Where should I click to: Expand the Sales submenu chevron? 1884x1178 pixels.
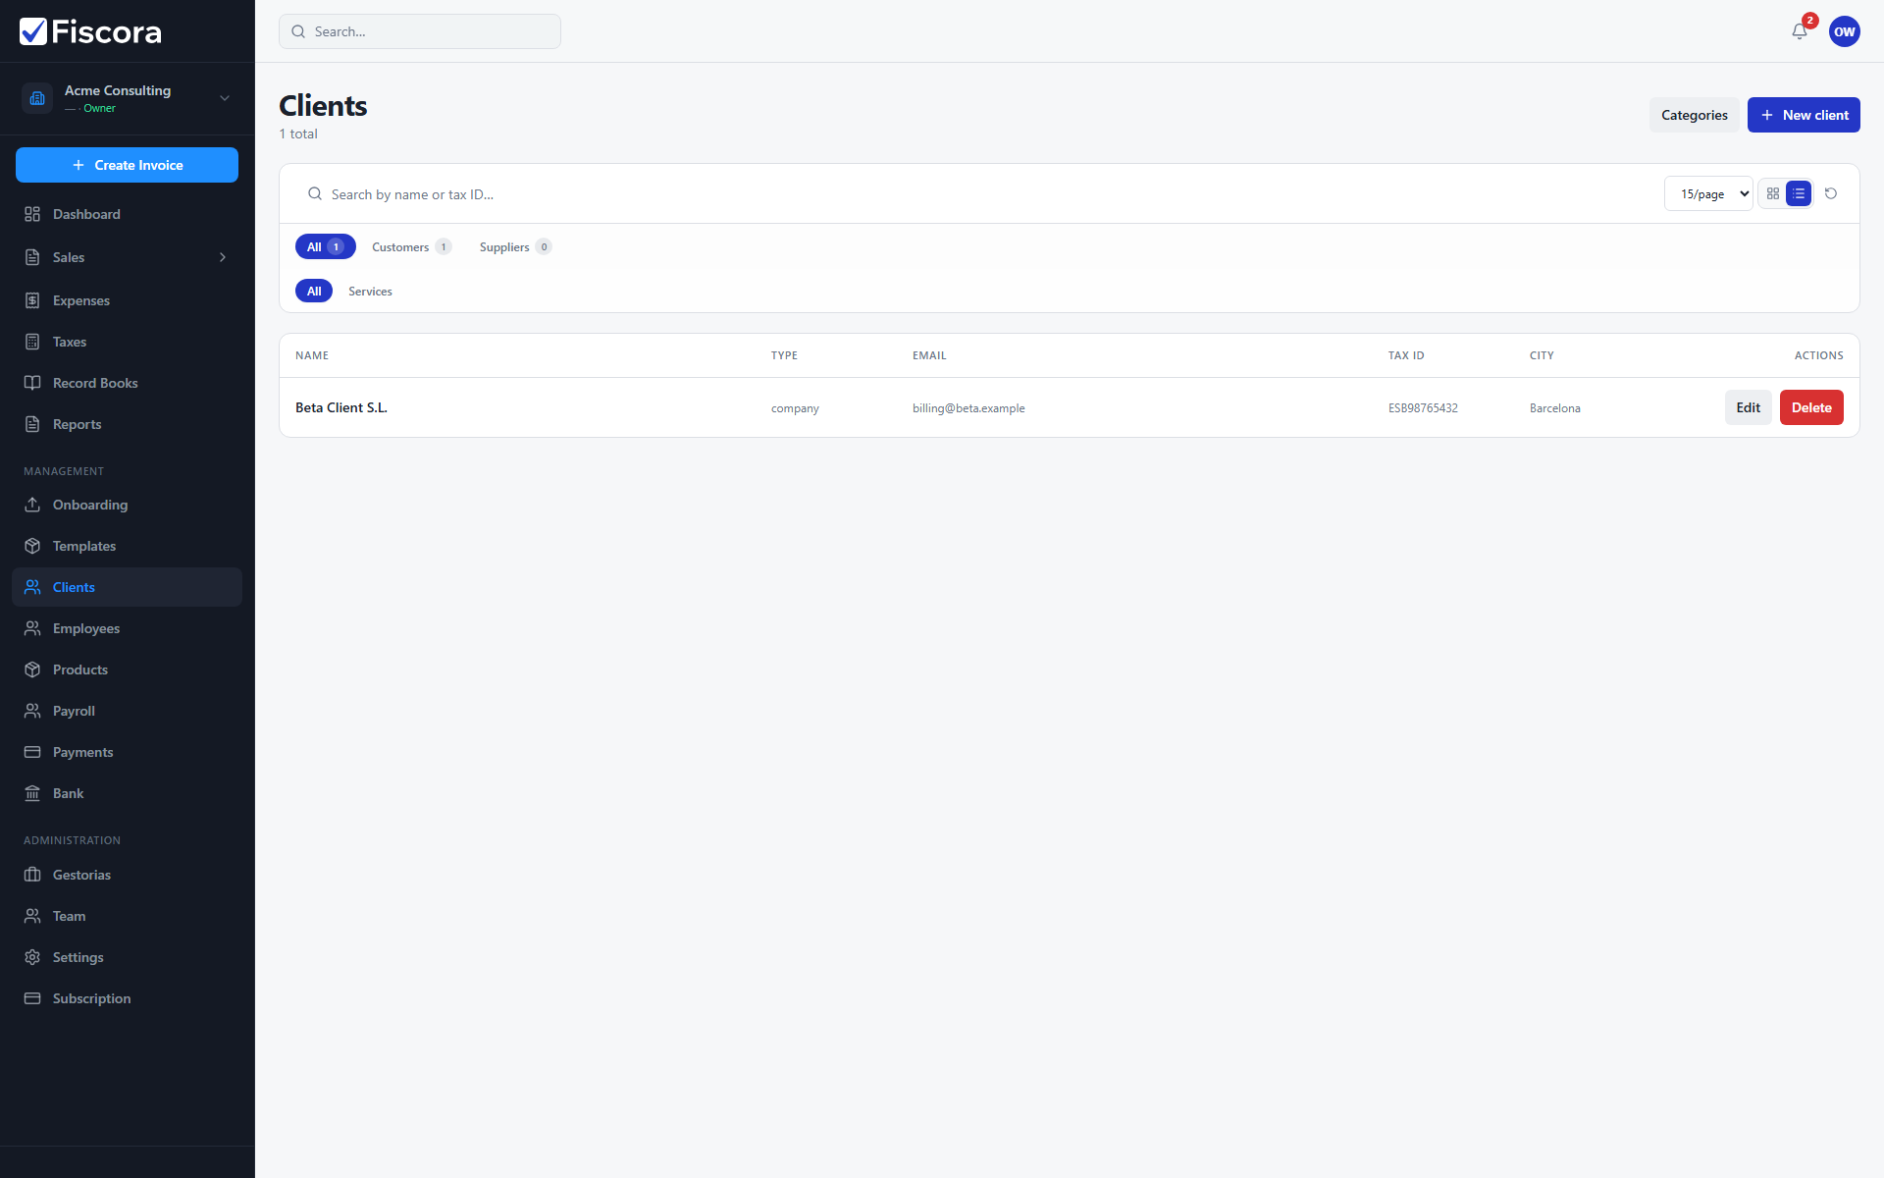coord(223,257)
